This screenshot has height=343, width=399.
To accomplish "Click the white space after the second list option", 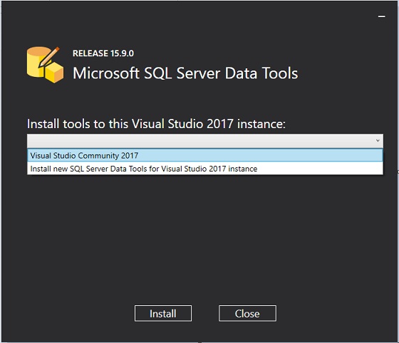I will click(x=319, y=169).
